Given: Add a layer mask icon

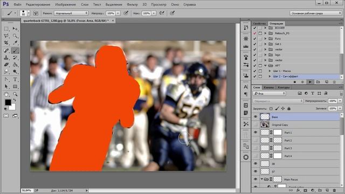Looking at the screenshot, I should click(x=306, y=190).
